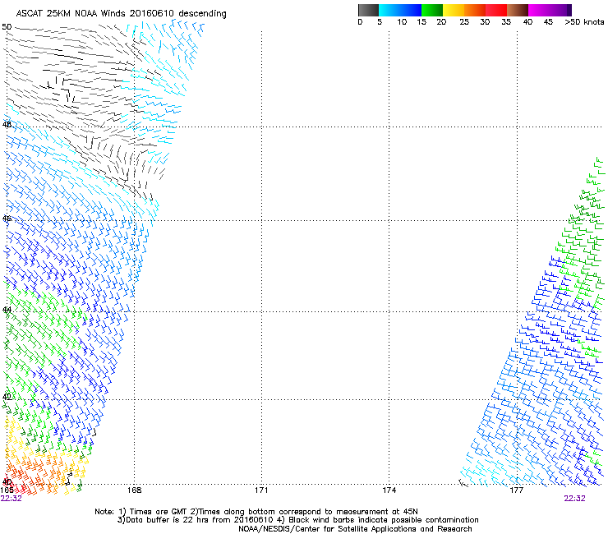Click the latitude label 44
The height and width of the screenshot is (534, 608).
click(7, 310)
